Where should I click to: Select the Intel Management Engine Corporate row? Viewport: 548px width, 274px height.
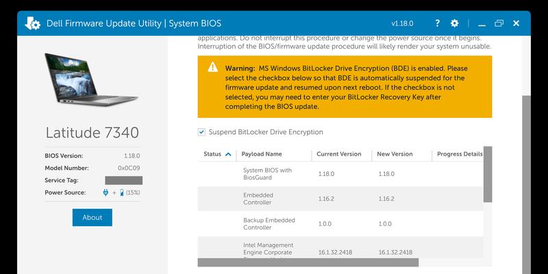[340, 249]
